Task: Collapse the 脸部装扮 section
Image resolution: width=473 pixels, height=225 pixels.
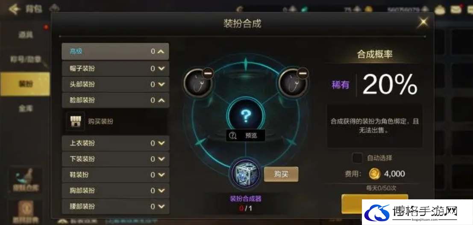Action: (115, 100)
